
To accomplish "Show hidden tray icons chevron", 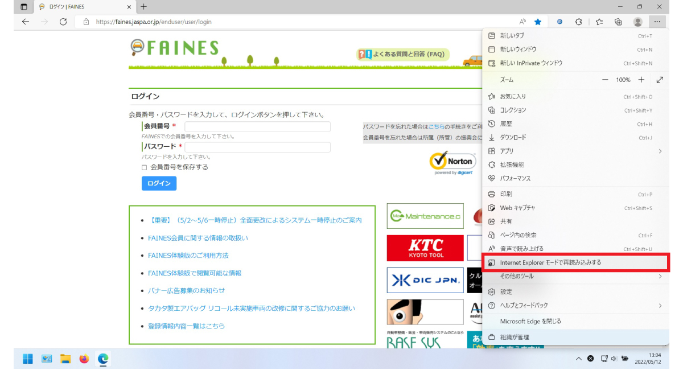I will [x=579, y=359].
